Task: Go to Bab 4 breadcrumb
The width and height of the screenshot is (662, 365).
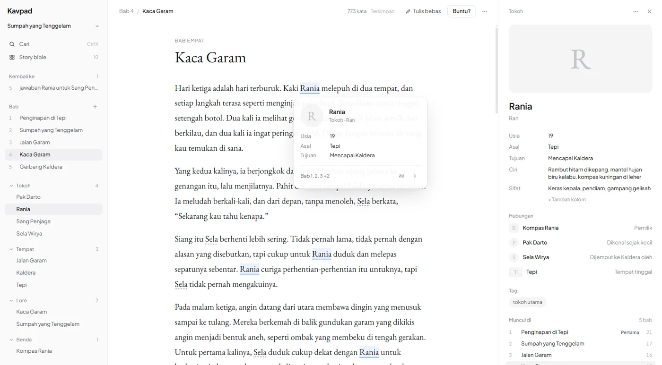Action: pyautogui.click(x=126, y=11)
